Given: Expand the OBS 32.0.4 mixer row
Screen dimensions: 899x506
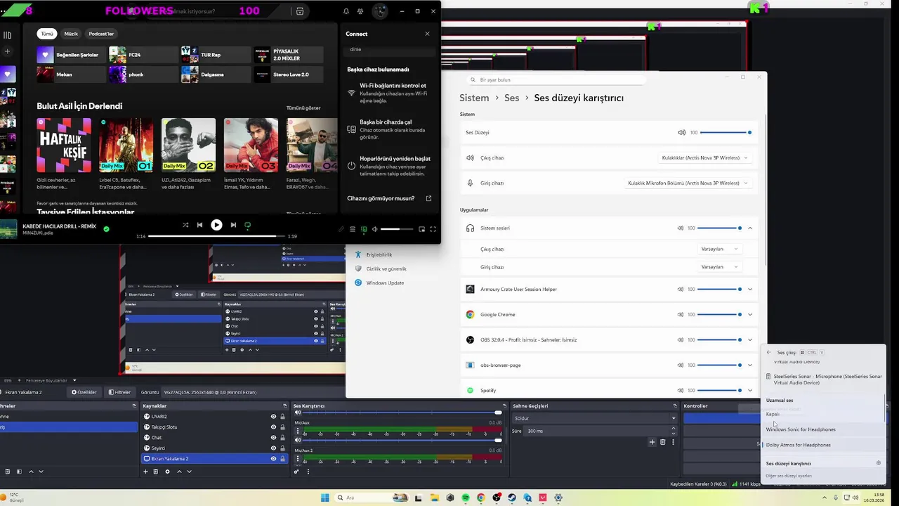Looking at the screenshot, I should coord(750,340).
